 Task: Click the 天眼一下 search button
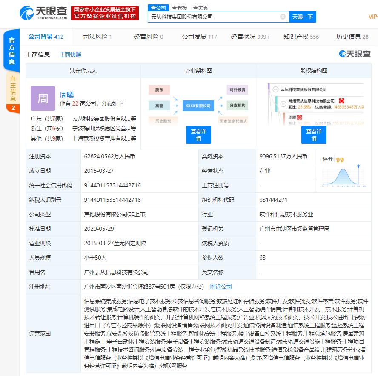[303, 16]
